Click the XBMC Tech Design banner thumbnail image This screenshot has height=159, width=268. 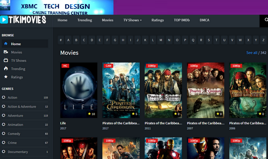point(5,5)
